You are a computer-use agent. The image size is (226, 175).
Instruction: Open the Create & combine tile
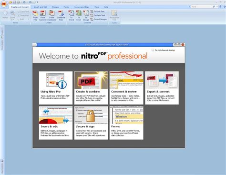91,88
